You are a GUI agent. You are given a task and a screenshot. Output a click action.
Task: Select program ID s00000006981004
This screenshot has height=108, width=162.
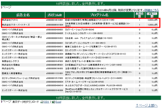pyautogui.click(x=55, y=25)
